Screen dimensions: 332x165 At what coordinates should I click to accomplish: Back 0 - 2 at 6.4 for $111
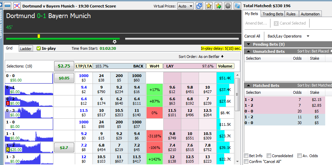pos(137,101)
